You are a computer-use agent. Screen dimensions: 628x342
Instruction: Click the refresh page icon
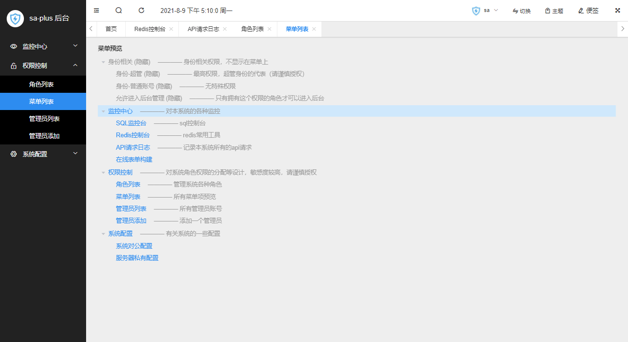(x=141, y=10)
